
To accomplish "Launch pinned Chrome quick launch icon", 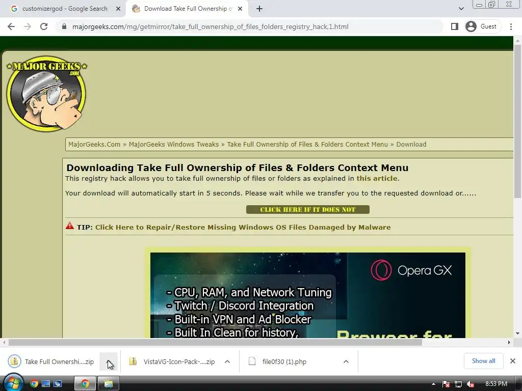I will tap(34, 384).
